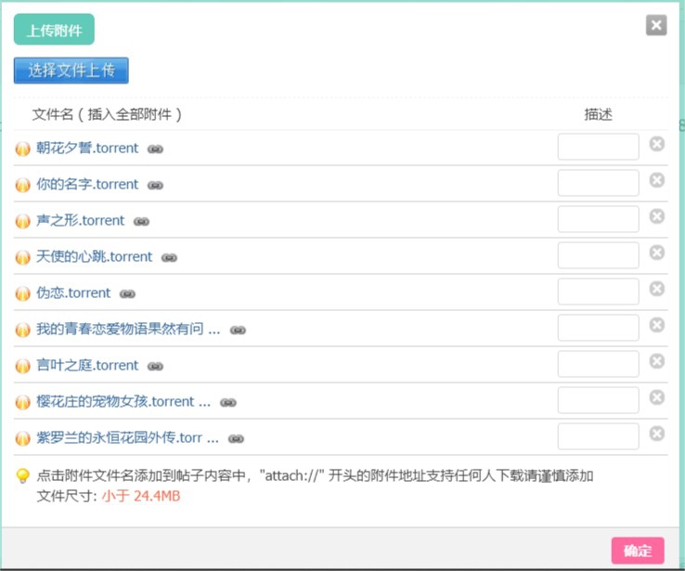
Task: Click the link icon beside 樱花庄的宠物女孩.torrent
Action: click(x=228, y=402)
